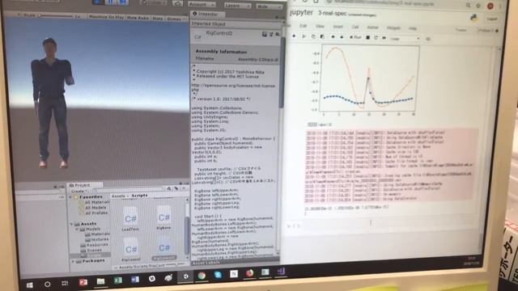The image size is (518, 291).
Task: Collapse the Favorites tree section
Action: coord(70,197)
